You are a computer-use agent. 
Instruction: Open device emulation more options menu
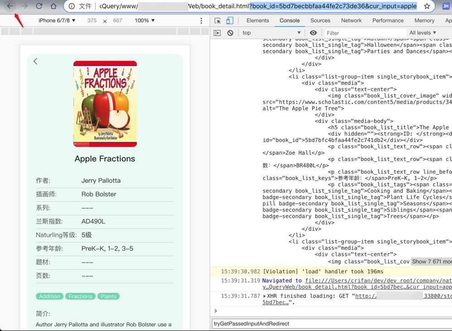click(201, 21)
